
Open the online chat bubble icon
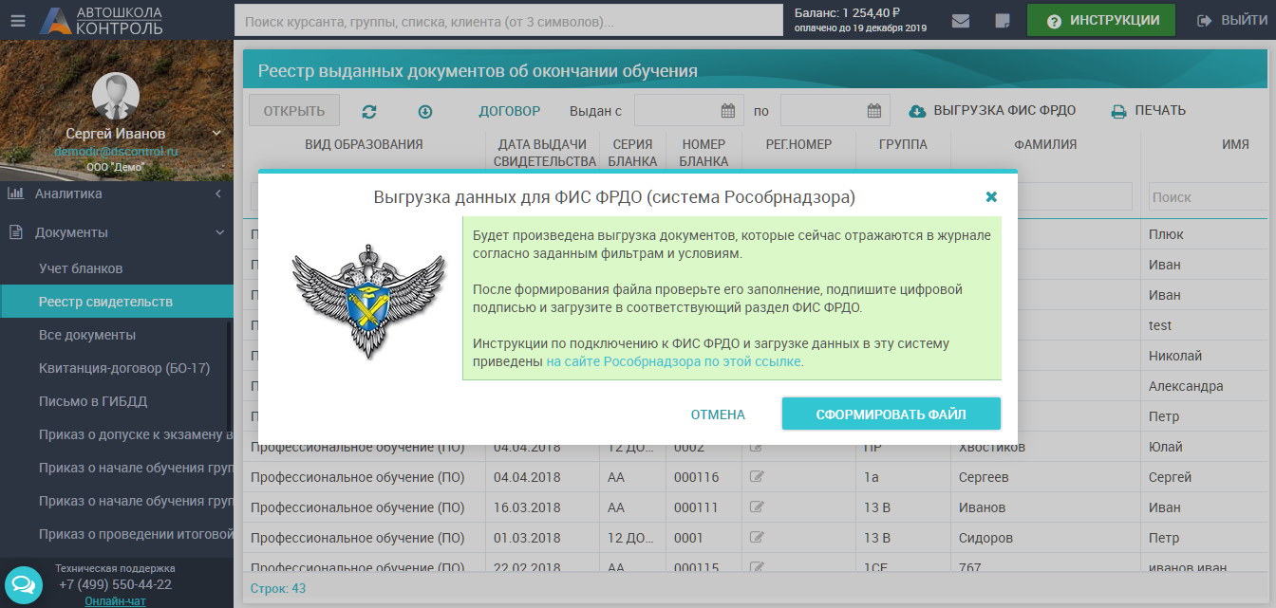[x=23, y=583]
